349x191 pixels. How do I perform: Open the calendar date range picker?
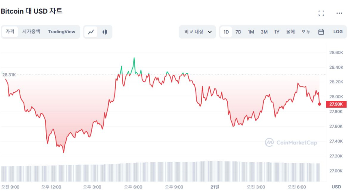pyautogui.click(x=321, y=32)
